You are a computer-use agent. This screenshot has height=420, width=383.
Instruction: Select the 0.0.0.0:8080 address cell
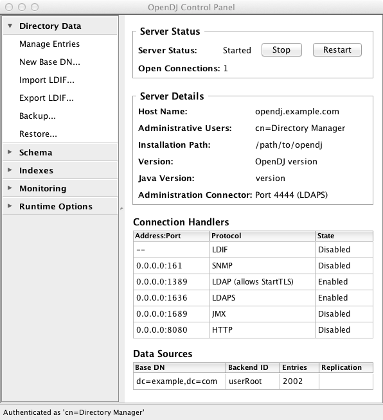[171, 330]
